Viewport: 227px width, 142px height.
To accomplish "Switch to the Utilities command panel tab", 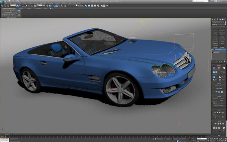I will 225,19.
